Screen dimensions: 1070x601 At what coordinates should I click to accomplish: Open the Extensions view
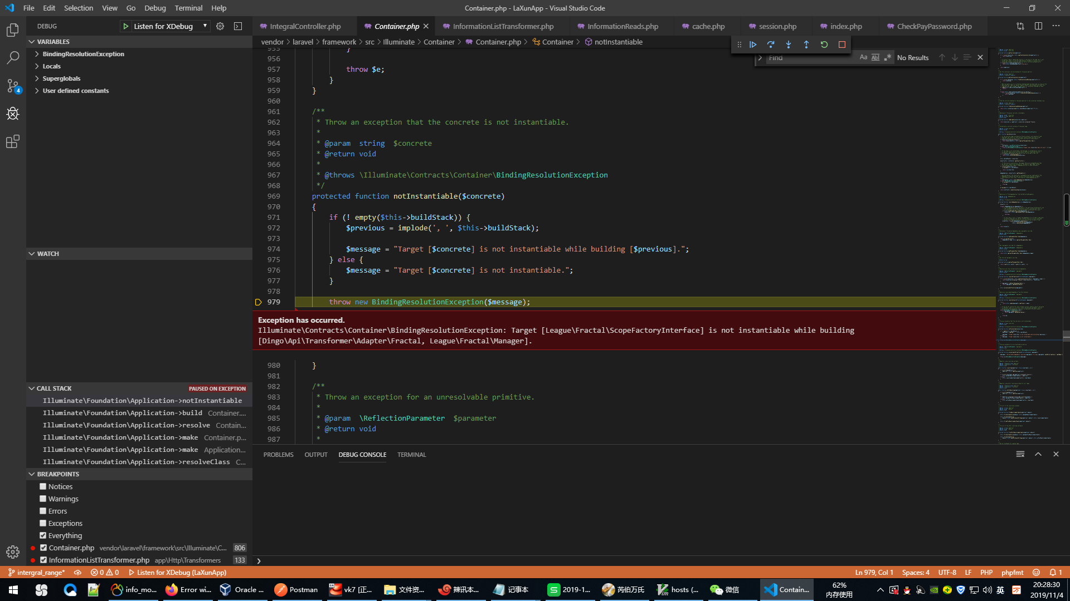(x=12, y=141)
